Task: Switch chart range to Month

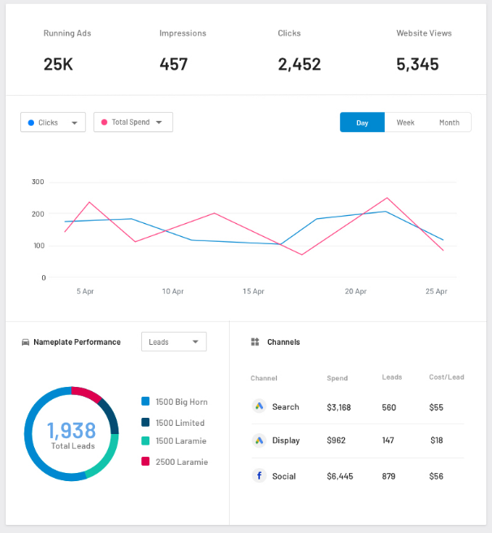Action: coord(449,123)
